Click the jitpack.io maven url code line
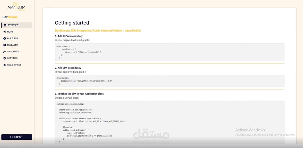Viewport: 303px width, 148px height. pyautogui.click(x=83, y=52)
